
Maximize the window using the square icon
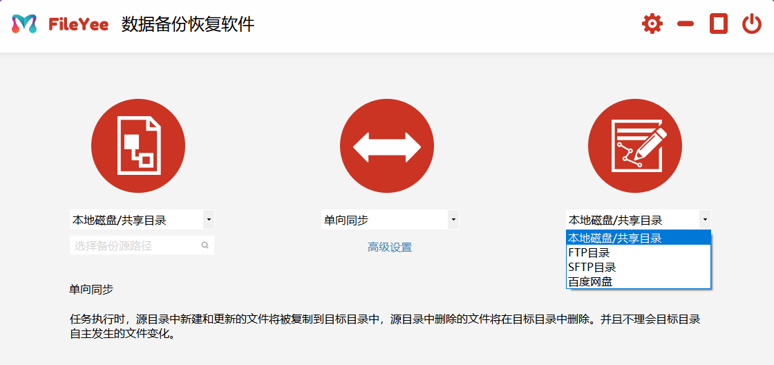click(719, 24)
